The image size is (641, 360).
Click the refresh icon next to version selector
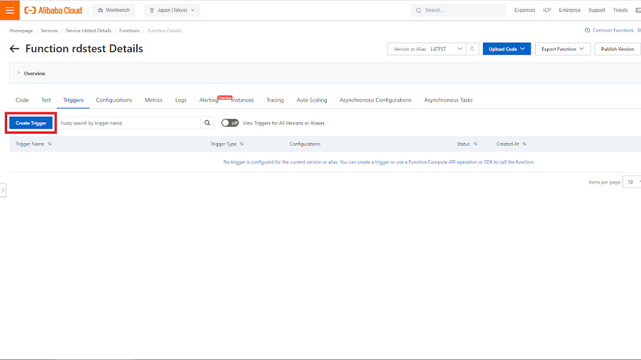coord(471,49)
